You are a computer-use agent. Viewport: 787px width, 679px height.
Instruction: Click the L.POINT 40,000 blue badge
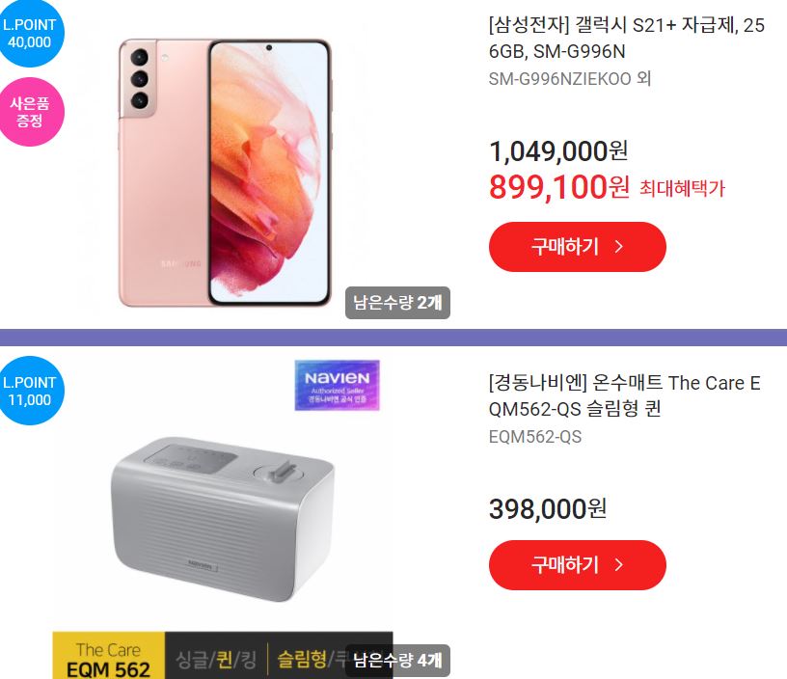30,33
